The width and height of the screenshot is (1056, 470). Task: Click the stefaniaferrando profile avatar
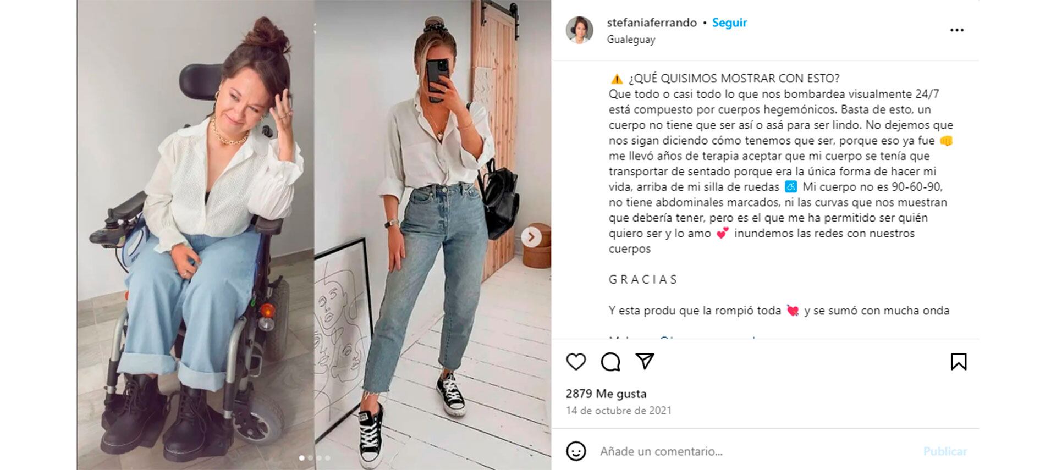[x=580, y=30]
